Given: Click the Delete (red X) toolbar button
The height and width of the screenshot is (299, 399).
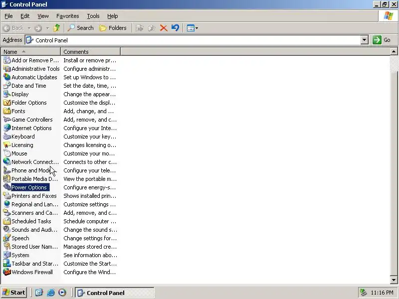Looking at the screenshot, I should point(164,28).
